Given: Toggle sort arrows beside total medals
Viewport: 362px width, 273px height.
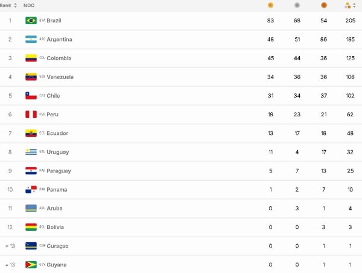Looking at the screenshot, I should coord(354,5).
